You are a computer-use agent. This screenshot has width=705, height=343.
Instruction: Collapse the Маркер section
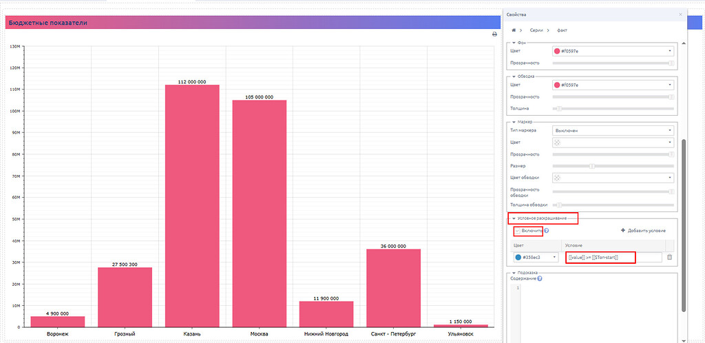tap(514, 121)
